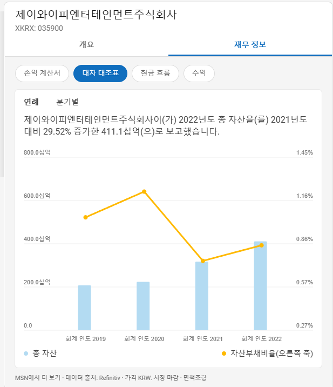Switch to 분기별 quarterly view
333x387 pixels.
[67, 102]
